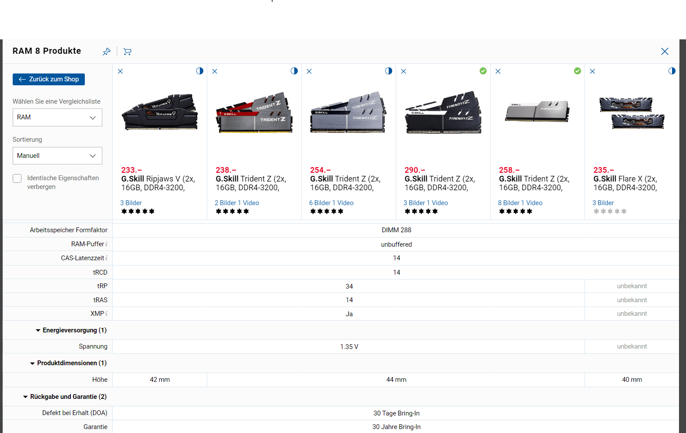The height and width of the screenshot is (433, 686).
Task: Select the 40 mm Höhe cell
Action: click(x=632, y=380)
